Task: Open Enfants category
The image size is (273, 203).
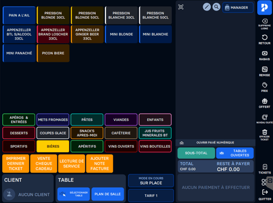Action: point(155,120)
